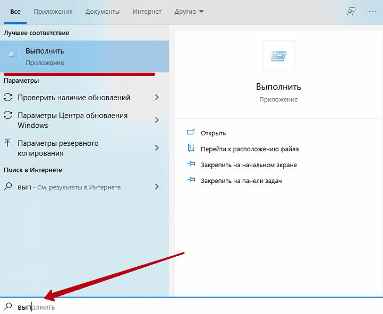383x314 pixels.
Task: Click the search magnifier icon in search box
Action: point(8,307)
